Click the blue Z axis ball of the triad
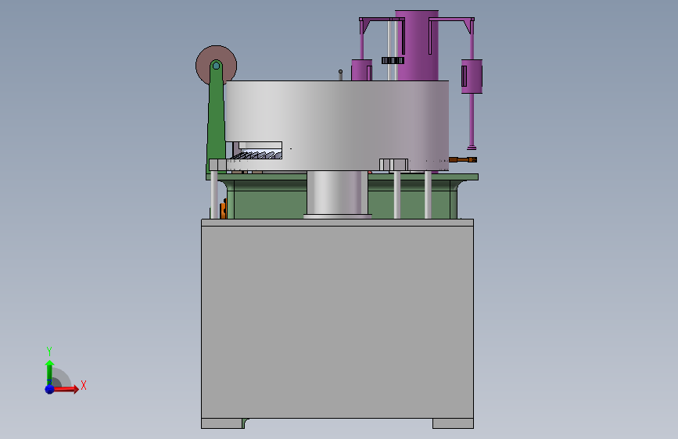This screenshot has width=678, height=439. click(50, 389)
